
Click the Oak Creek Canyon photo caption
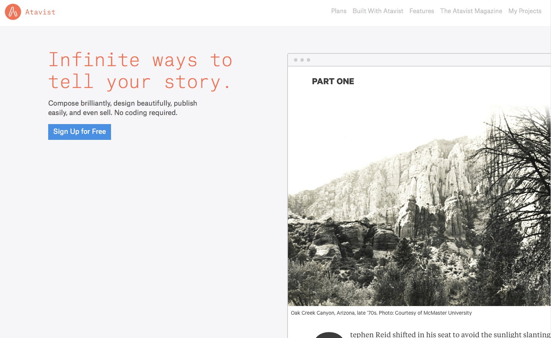tap(381, 313)
